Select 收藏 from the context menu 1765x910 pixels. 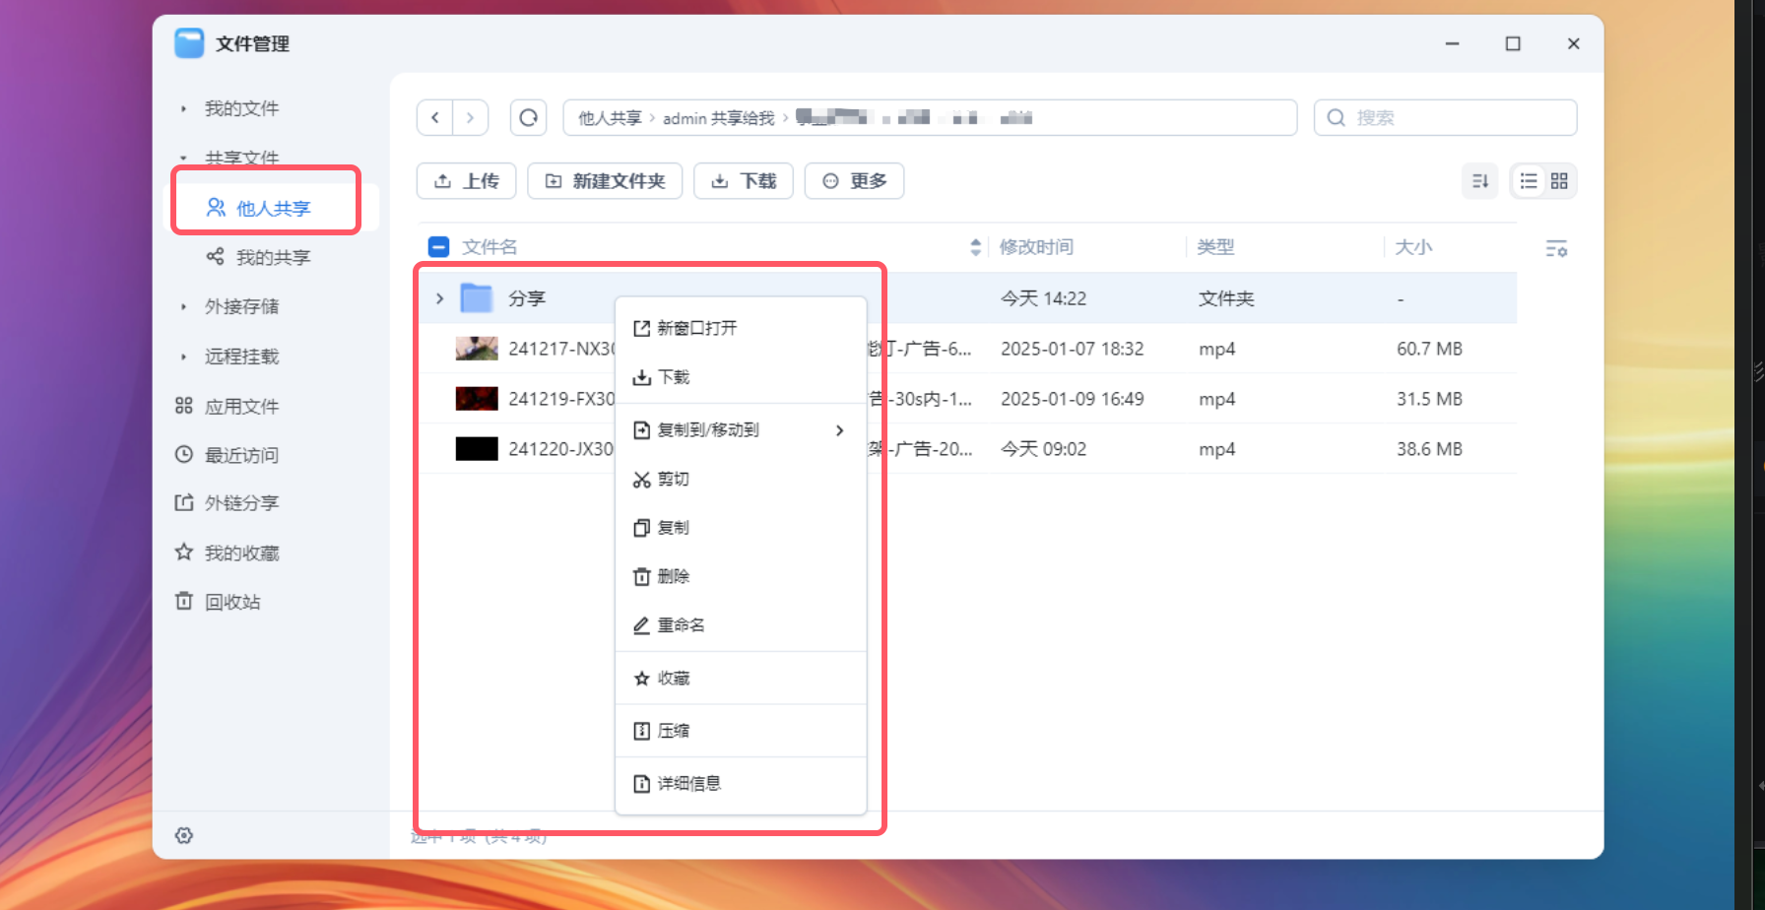741,679
